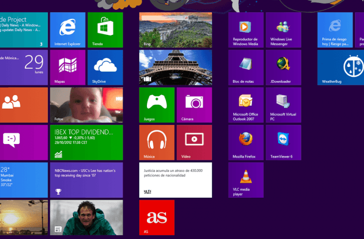Viewport: 364px width, 239px height.
Task: Open the WeatherBug tile
Action: click(x=341, y=67)
